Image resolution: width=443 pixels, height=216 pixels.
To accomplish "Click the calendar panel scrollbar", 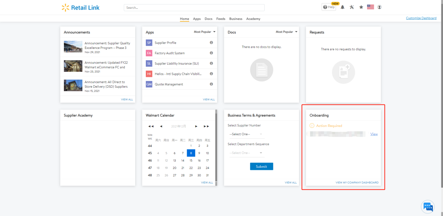I will [x=216, y=147].
